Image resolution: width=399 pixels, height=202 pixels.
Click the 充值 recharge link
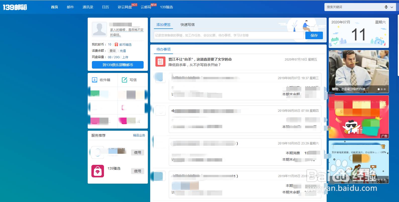click(x=123, y=51)
